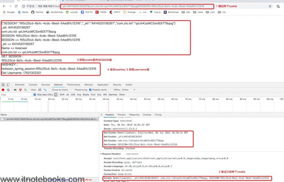
Task: Enable the Offline checkbox
Action: [111, 90]
